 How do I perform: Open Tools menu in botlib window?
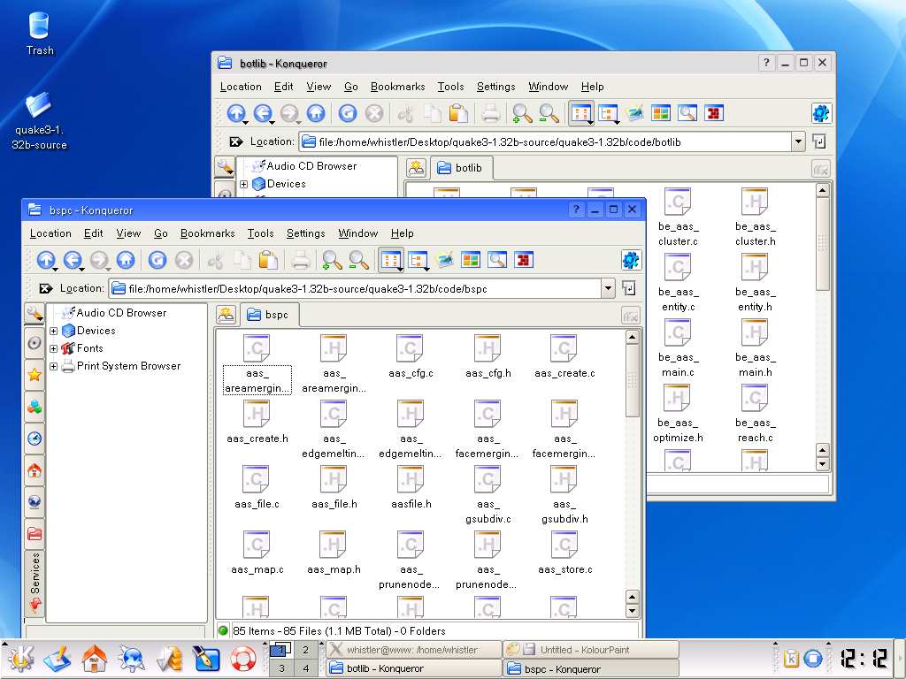450,87
